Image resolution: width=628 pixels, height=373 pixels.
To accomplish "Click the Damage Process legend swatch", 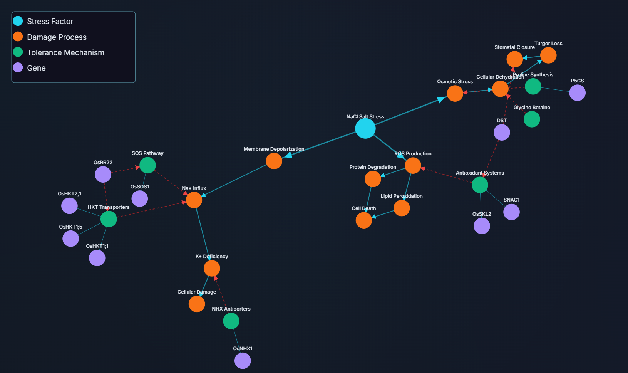I will [18, 37].
